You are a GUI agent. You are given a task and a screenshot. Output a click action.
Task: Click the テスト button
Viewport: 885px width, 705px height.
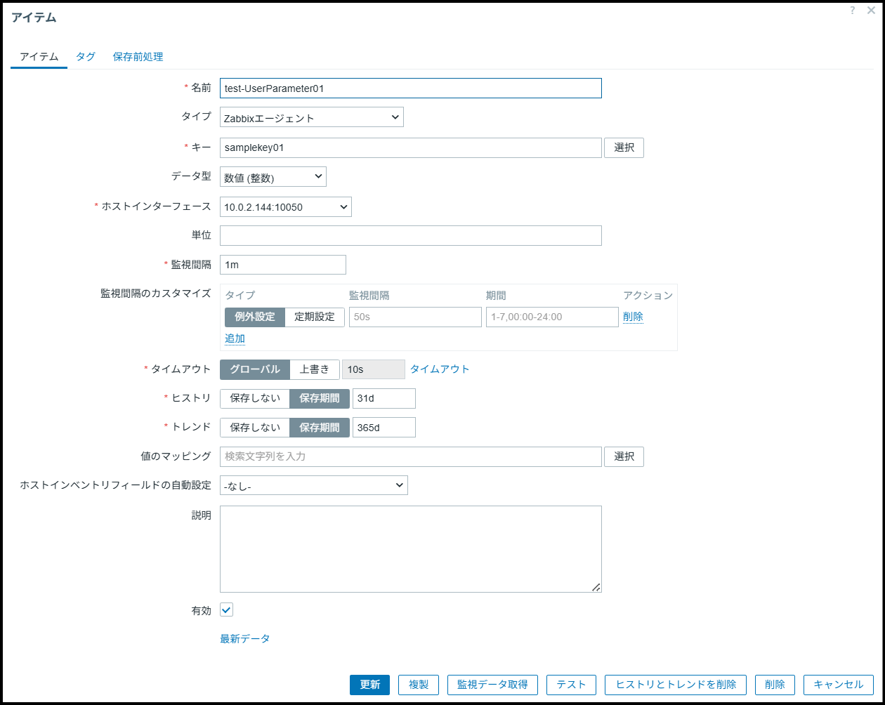tap(571, 685)
